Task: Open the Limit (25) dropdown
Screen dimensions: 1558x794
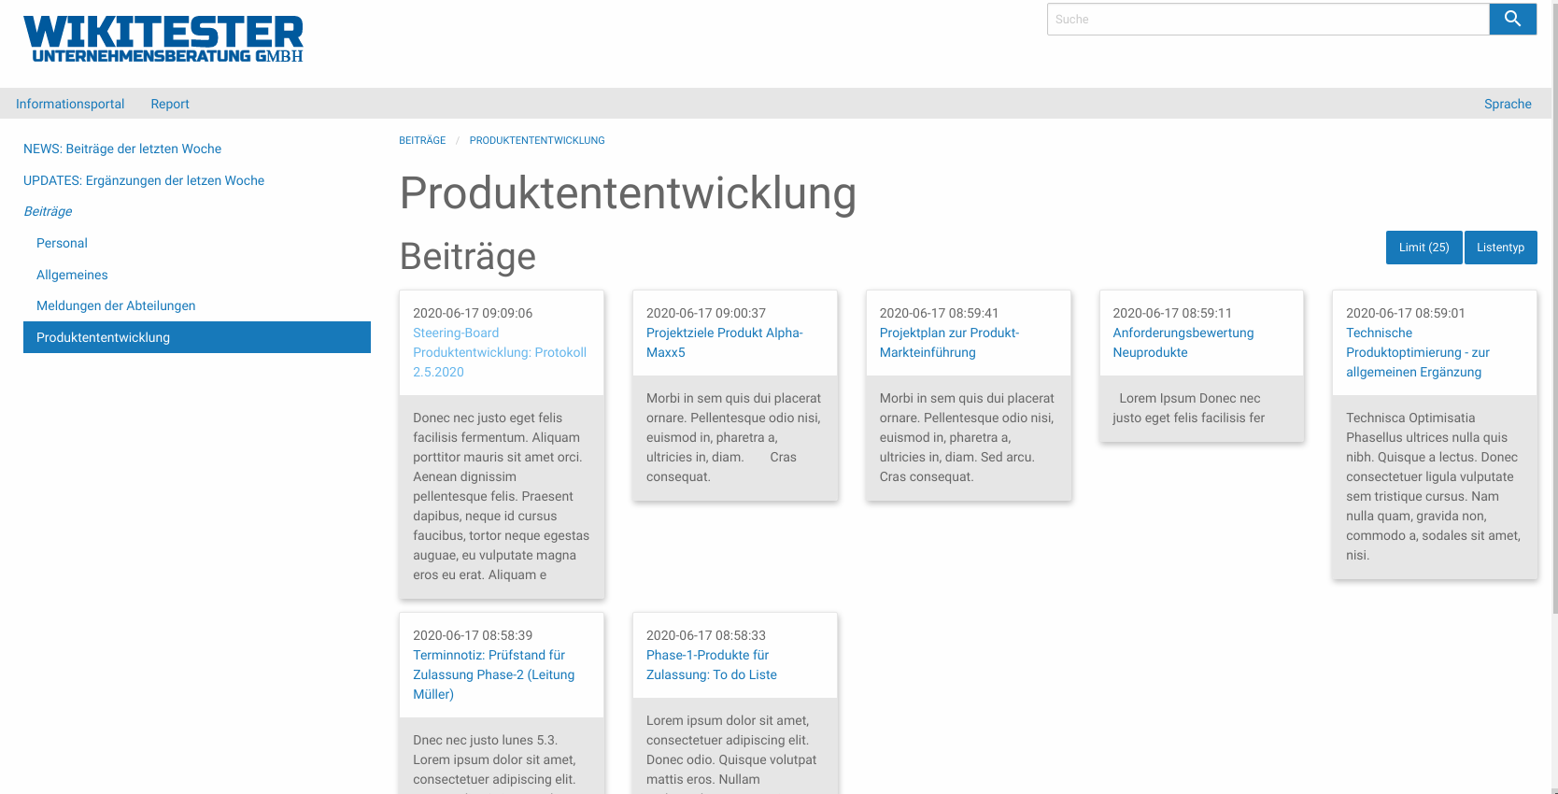Action: coord(1423,248)
